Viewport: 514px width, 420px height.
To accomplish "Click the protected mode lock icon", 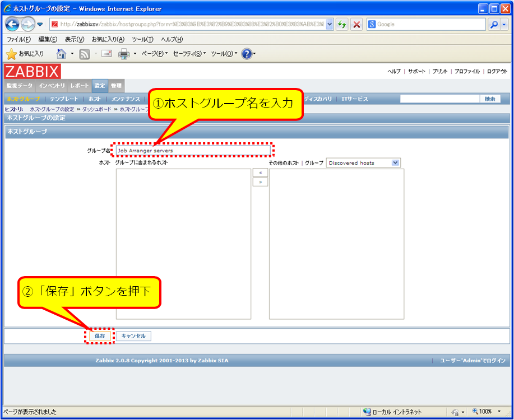I will pos(455,412).
